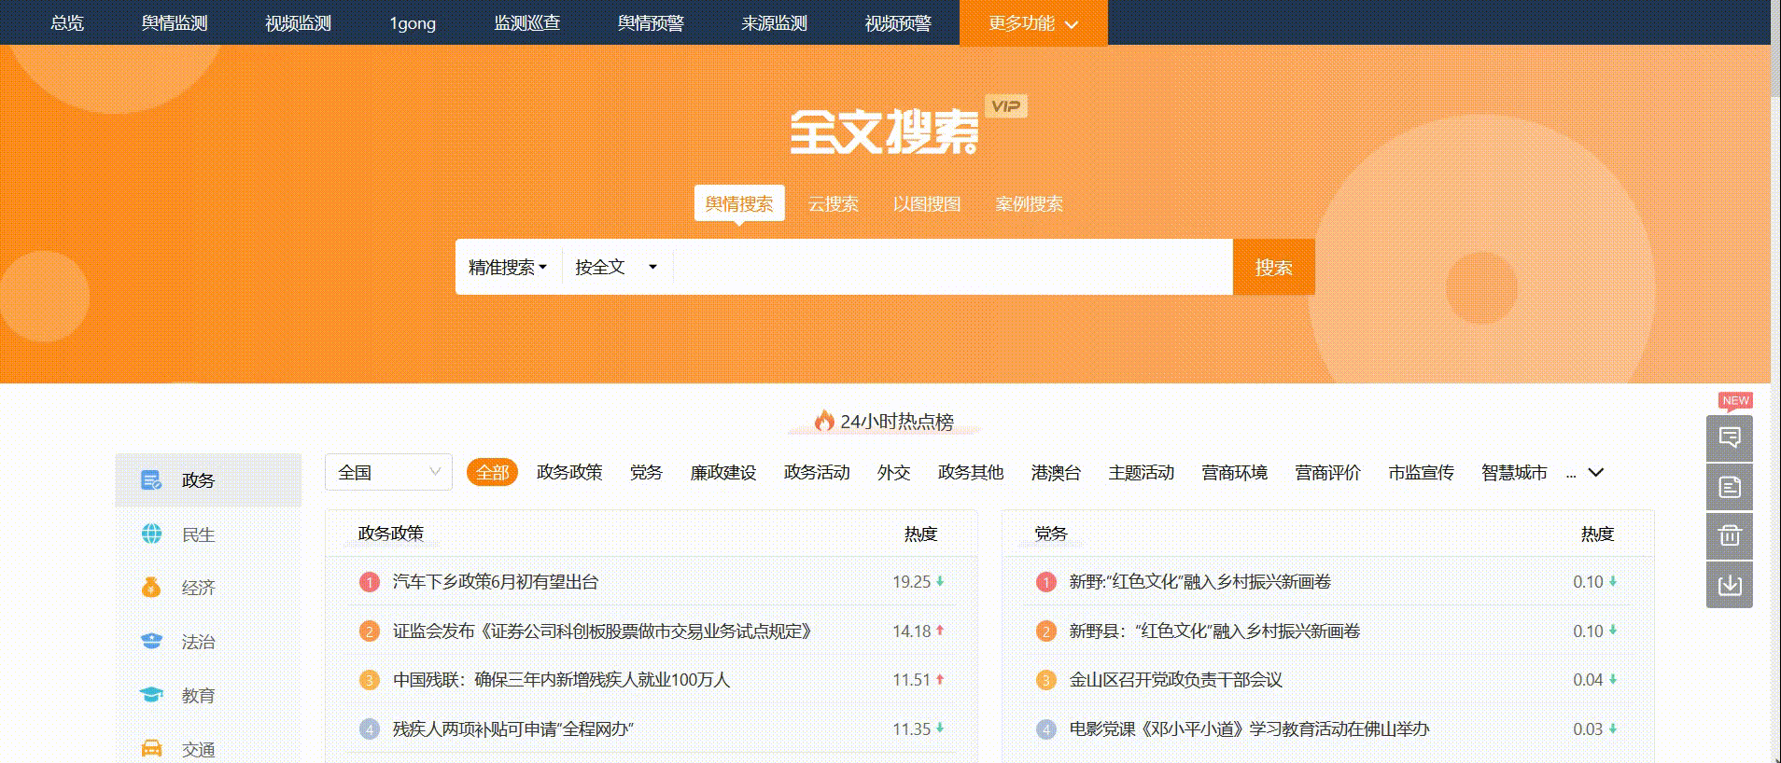
Task: Click the 热度 header in 政务政策 panel
Action: pyautogui.click(x=920, y=534)
